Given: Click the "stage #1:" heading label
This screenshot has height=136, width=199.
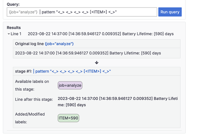Looking at the screenshot, I should (x=23, y=71).
